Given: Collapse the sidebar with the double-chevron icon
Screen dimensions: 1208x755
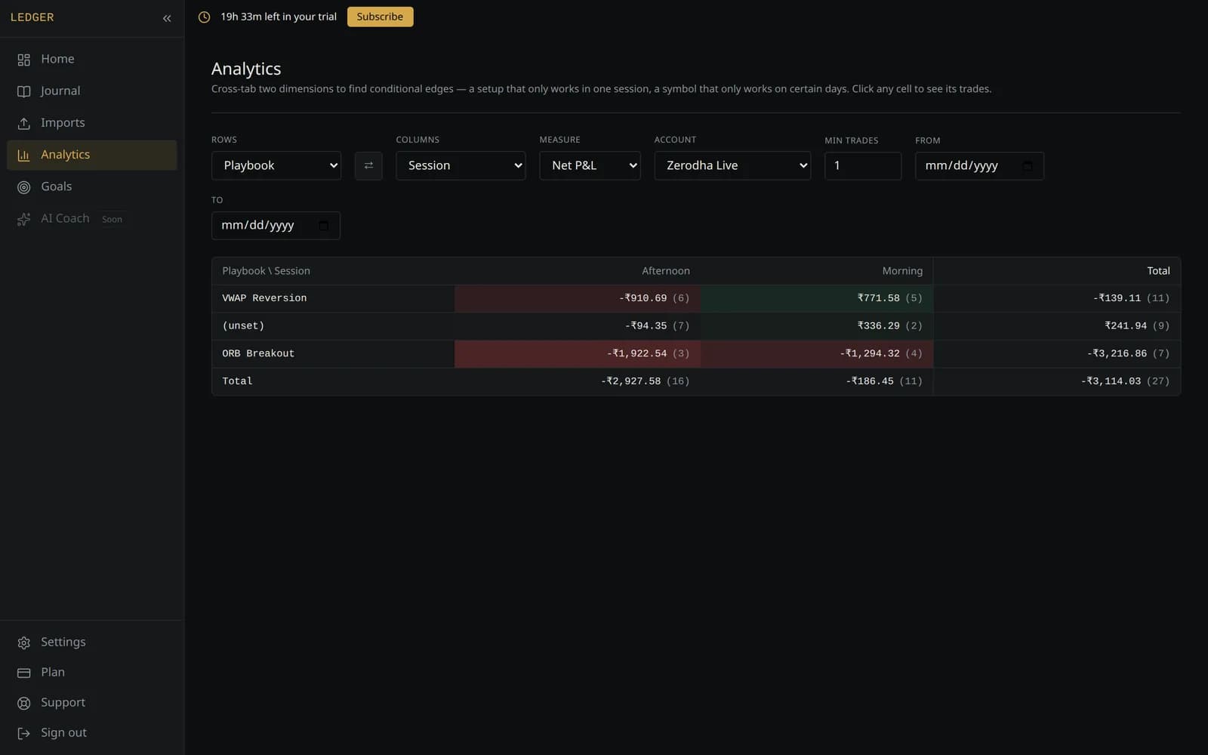Looking at the screenshot, I should pyautogui.click(x=167, y=18).
